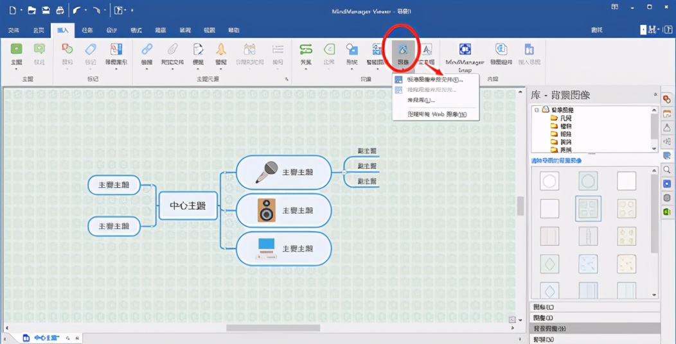
Task: Open the green spreadsheet side tab on the right
Action: [x=666, y=212]
